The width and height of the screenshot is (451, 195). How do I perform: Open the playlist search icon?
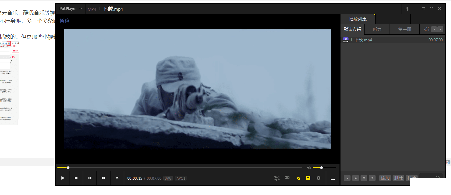pyautogui.click(x=297, y=178)
